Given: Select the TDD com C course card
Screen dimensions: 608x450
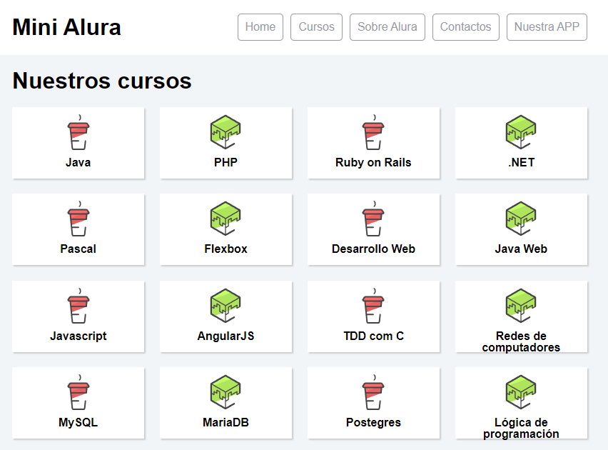Looking at the screenshot, I should click(x=373, y=317).
